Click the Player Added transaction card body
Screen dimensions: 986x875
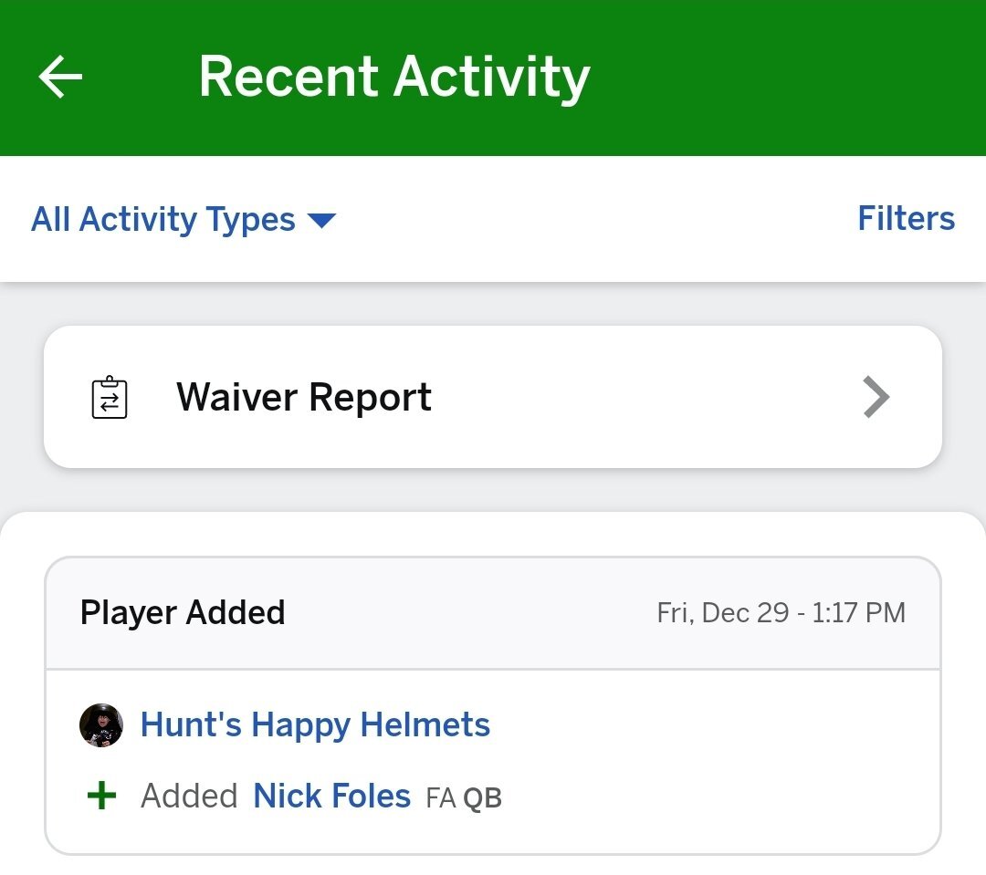click(x=493, y=762)
